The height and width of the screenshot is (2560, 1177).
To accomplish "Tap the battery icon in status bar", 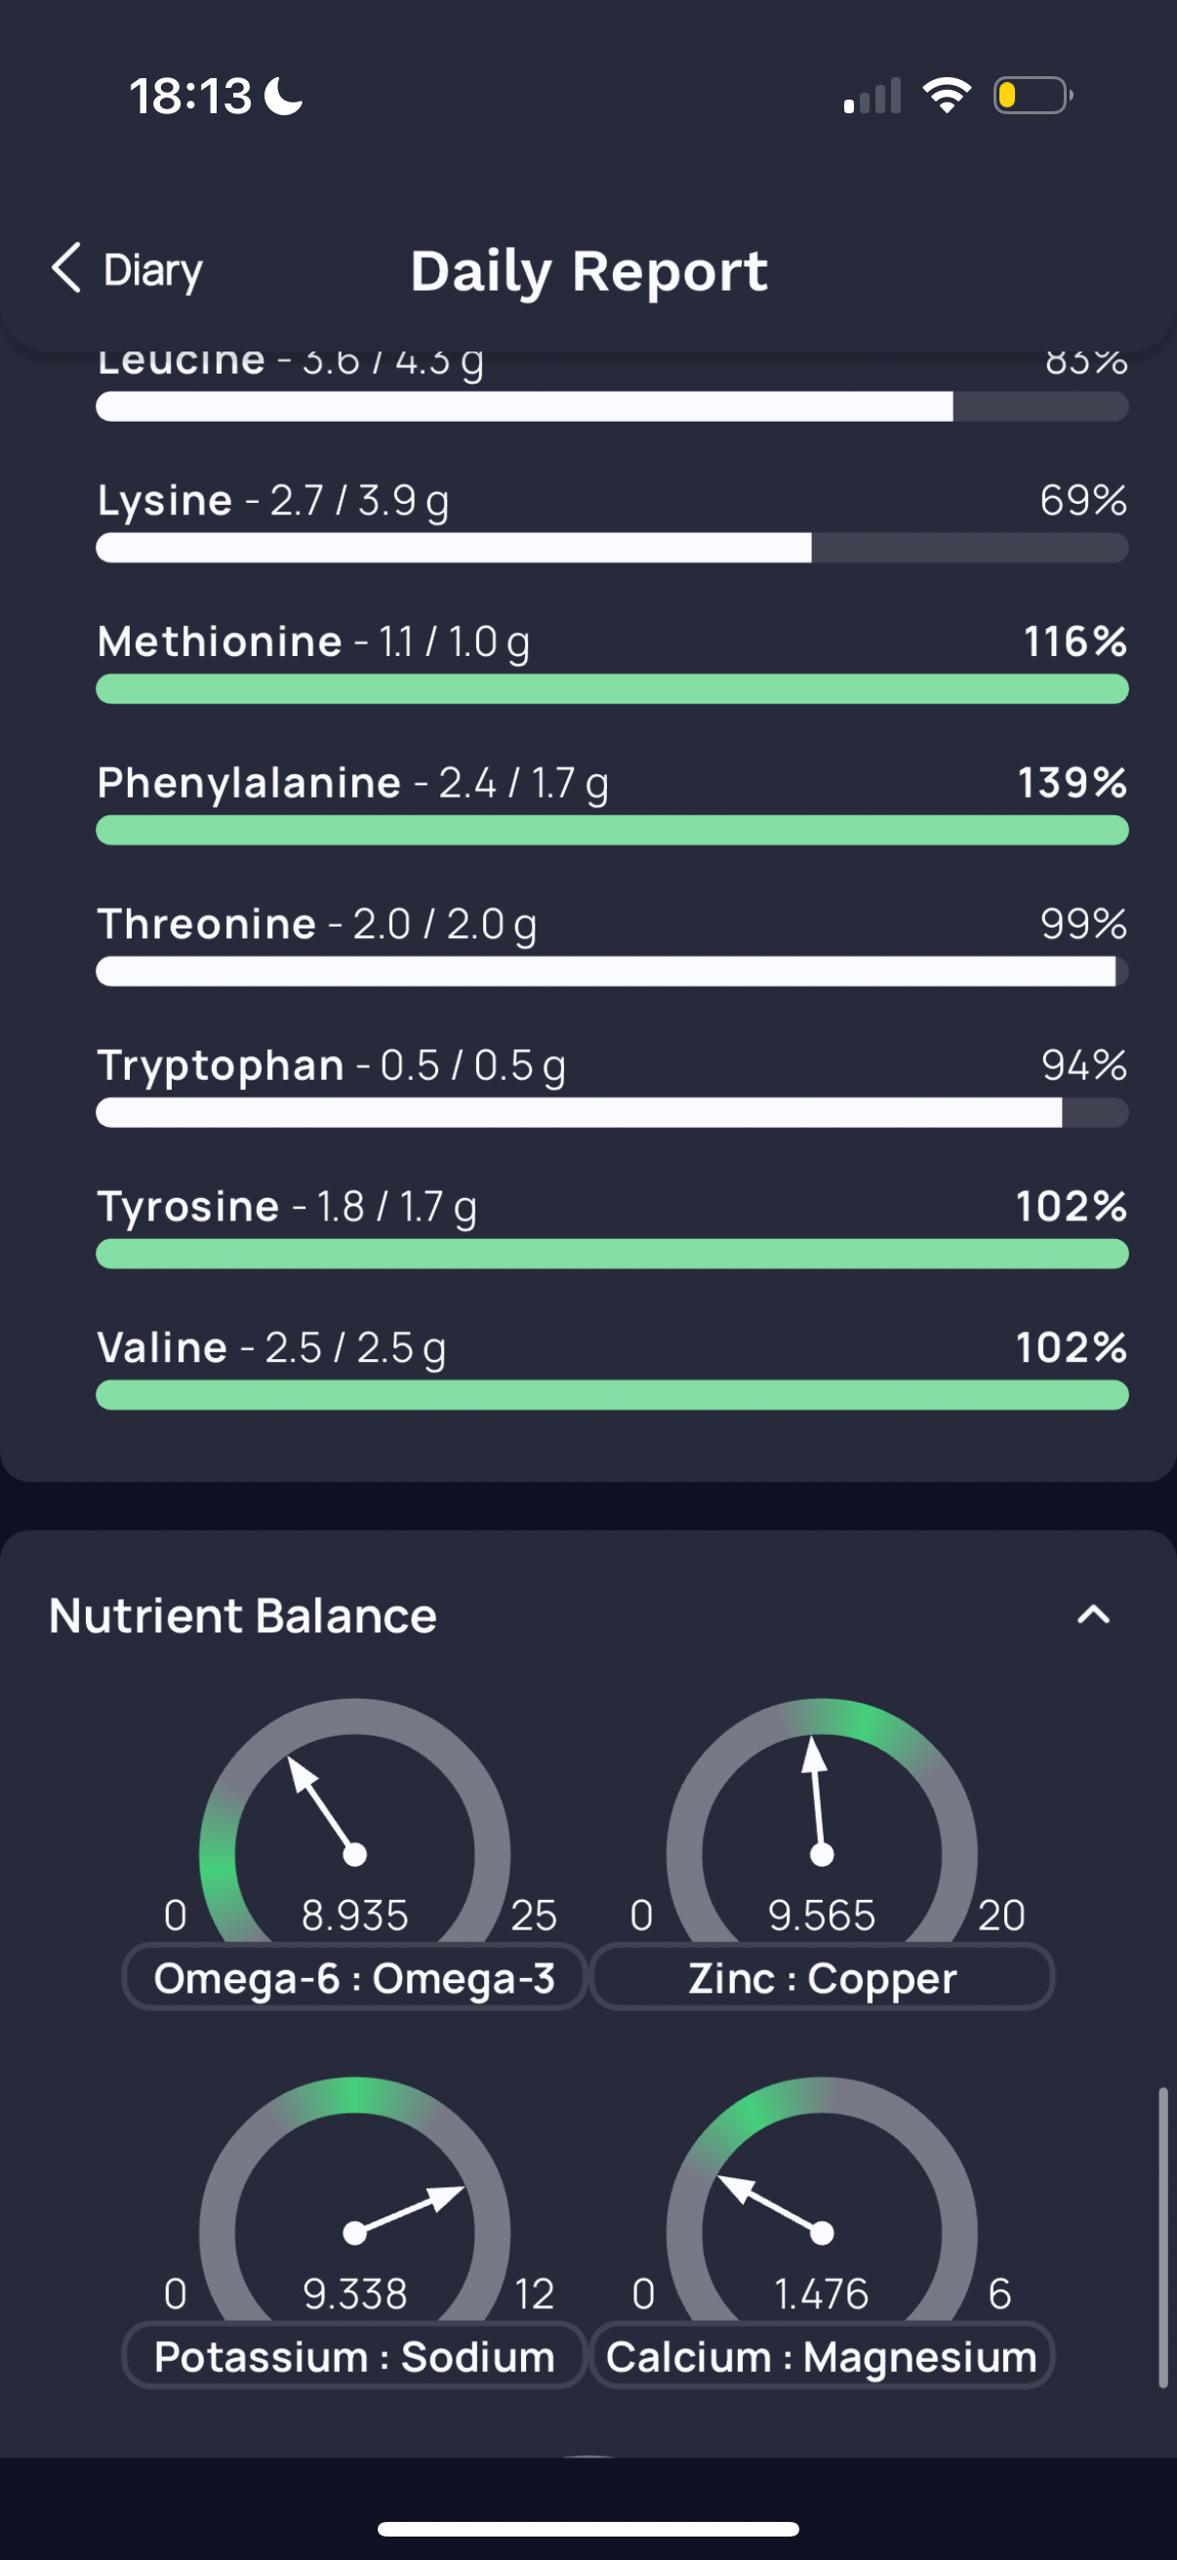I will point(1033,96).
